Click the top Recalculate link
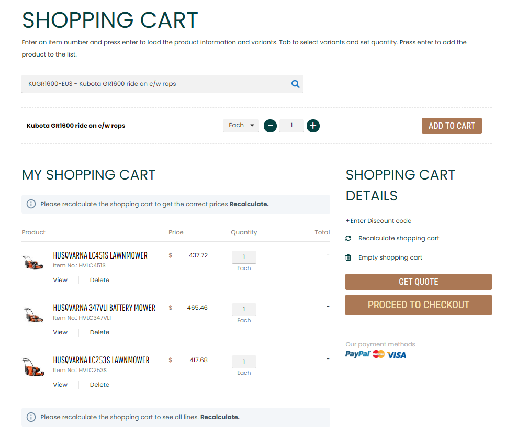This screenshot has width=506, height=437. pos(249,204)
